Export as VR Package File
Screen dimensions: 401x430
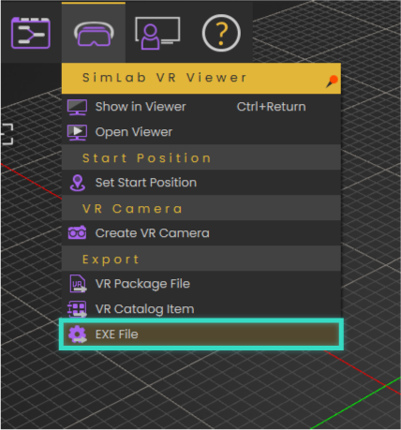(201, 284)
